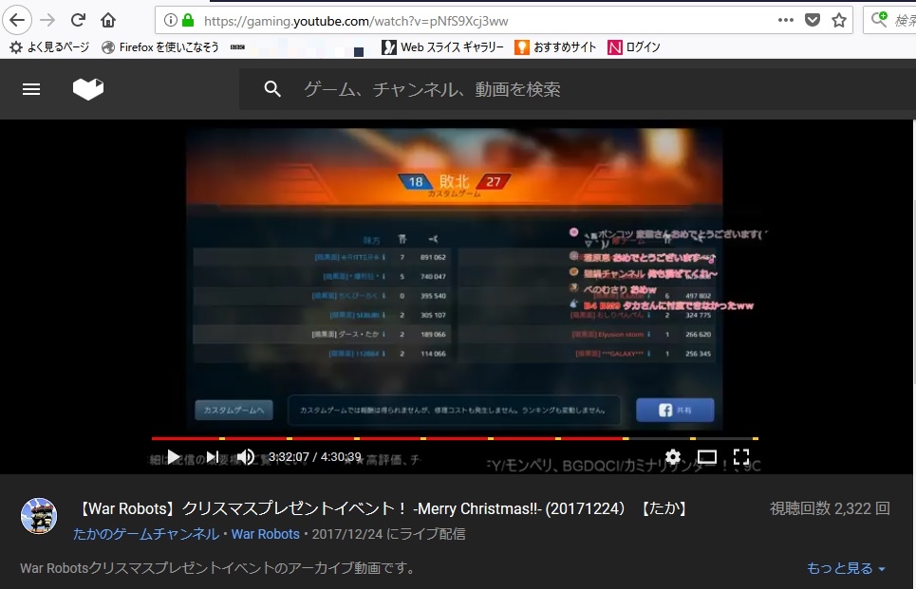The width and height of the screenshot is (916, 589).
Task: Click the blue team score 18
Action: coord(416,181)
